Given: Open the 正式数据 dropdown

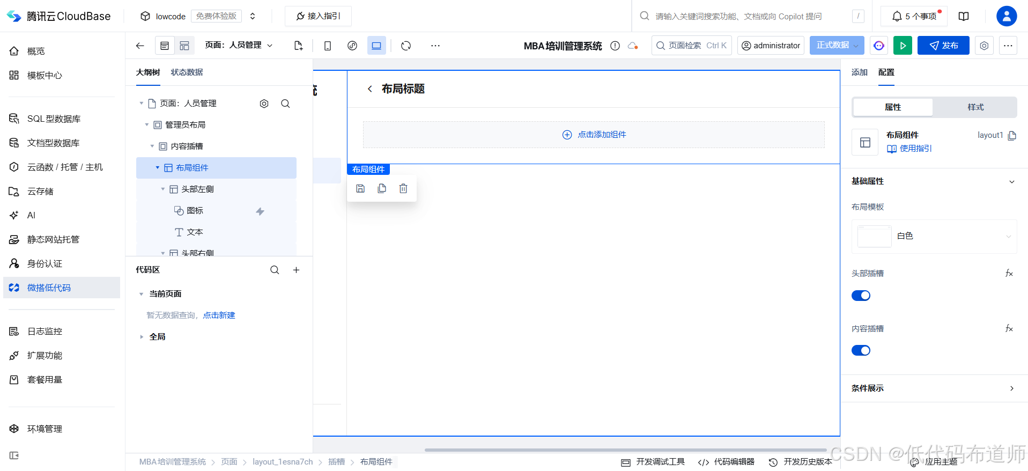Looking at the screenshot, I should pos(837,46).
